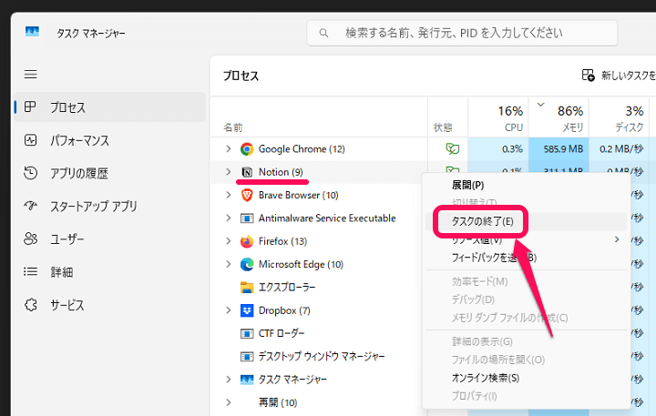Click the Explorer folder icon
Image resolution: width=656 pixels, height=416 pixels.
[247, 288]
